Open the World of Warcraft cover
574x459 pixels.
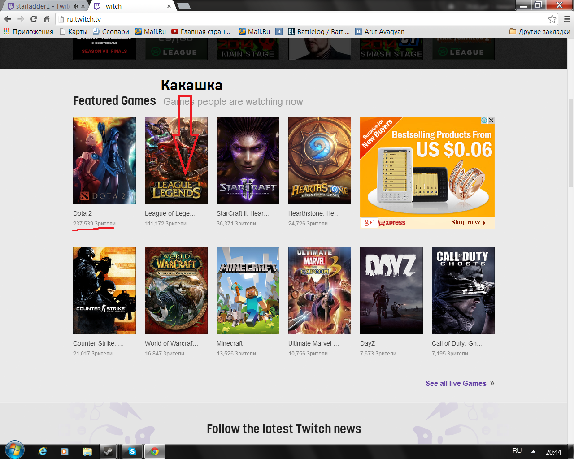click(x=176, y=290)
